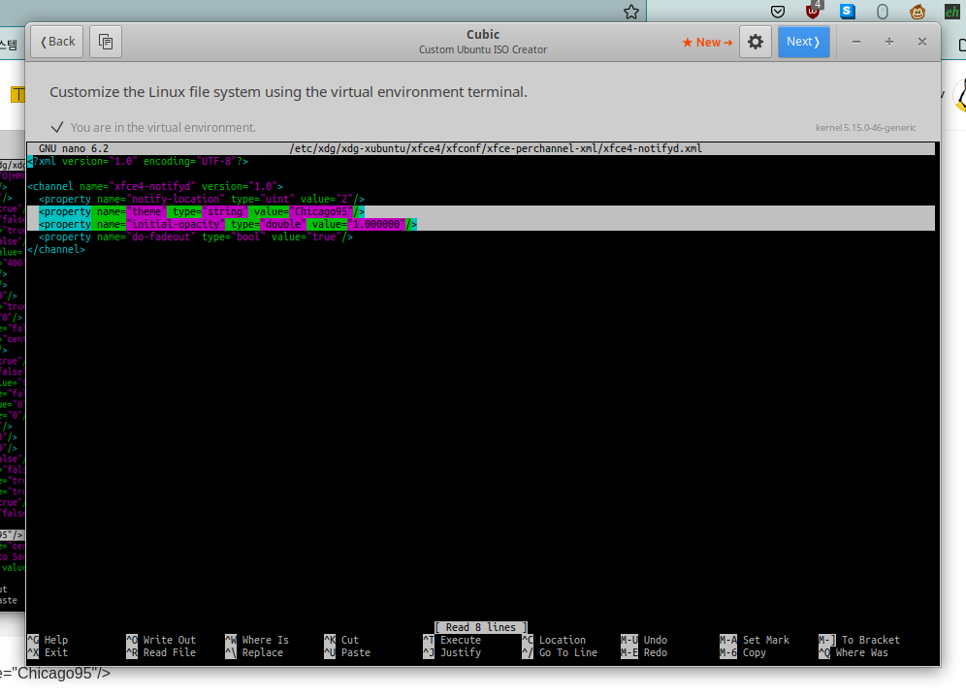Click the M-6 Copy shortcut
Image resolution: width=966 pixels, height=695 pixels.
tap(743, 652)
